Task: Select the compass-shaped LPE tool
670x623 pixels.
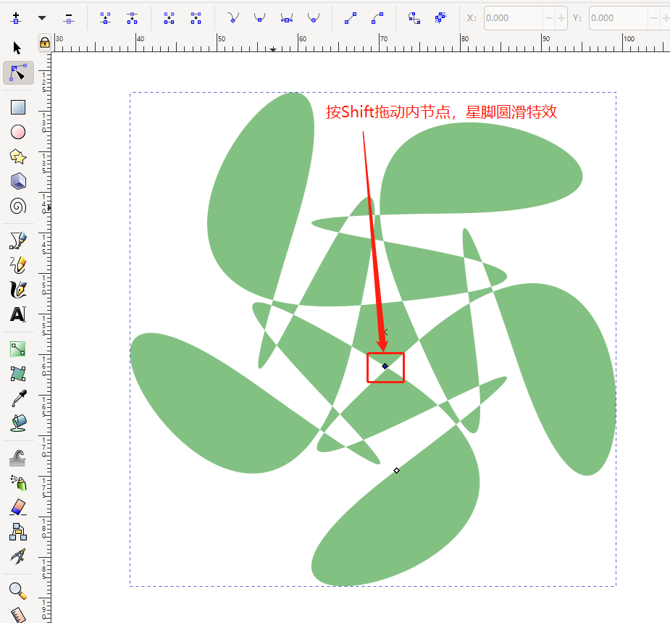Action: click(x=18, y=556)
